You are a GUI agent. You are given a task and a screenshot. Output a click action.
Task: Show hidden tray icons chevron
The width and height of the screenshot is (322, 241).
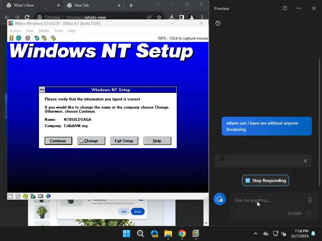pyautogui.click(x=256, y=233)
